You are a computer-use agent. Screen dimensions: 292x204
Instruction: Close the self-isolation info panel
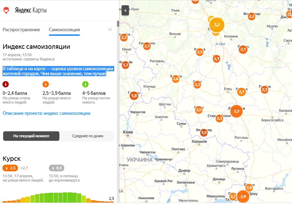coord(110,29)
